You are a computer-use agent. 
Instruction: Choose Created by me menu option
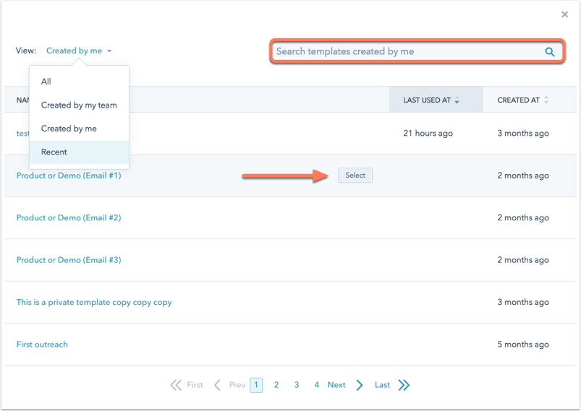79,129
